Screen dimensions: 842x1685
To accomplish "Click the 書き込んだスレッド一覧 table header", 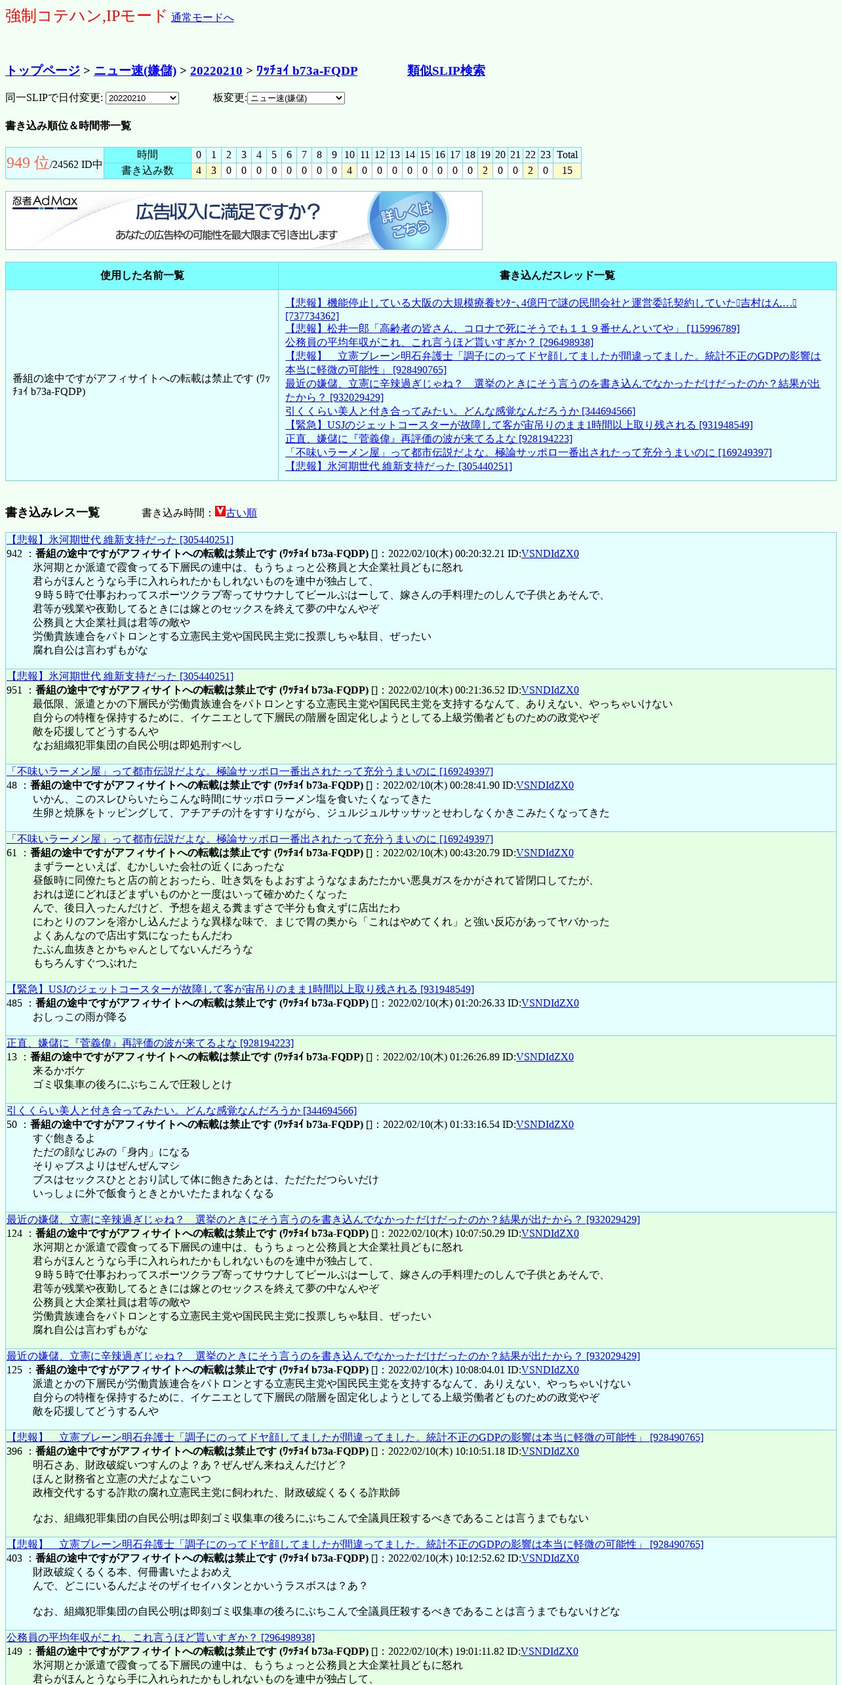I will click(557, 276).
